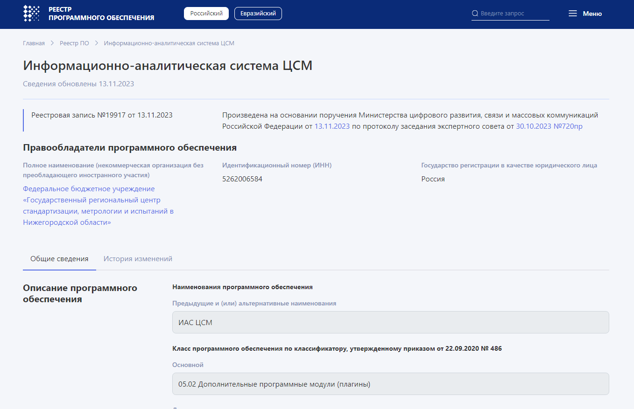Select the Российский registry toggle
This screenshot has height=409, width=634.
pos(206,14)
